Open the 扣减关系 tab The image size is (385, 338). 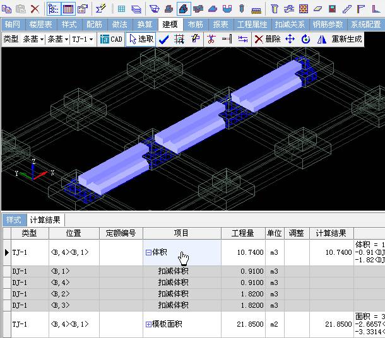pos(290,25)
